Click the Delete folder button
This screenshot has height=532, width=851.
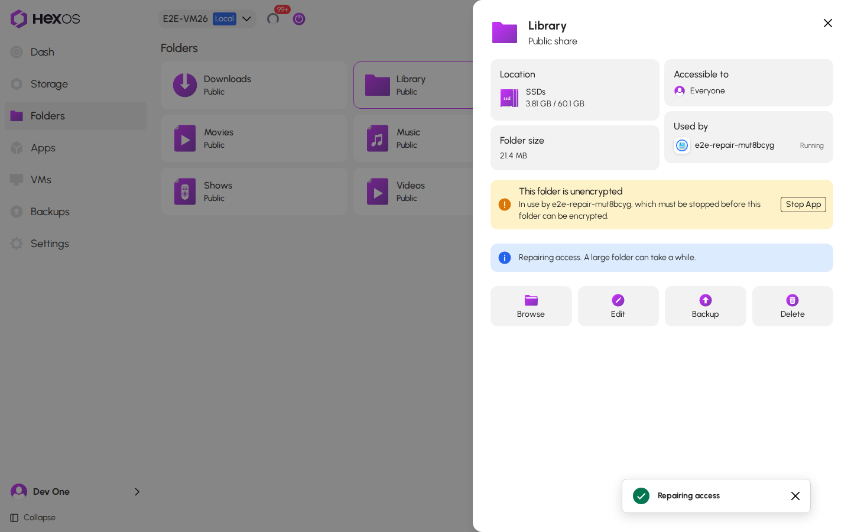coord(792,306)
